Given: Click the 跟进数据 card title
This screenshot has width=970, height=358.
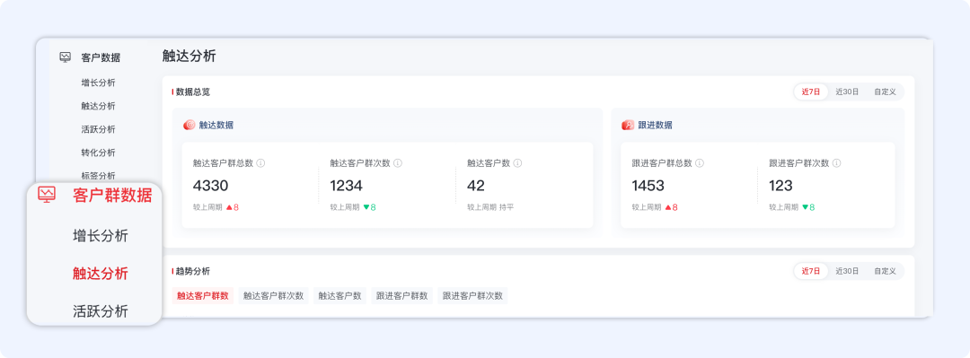Looking at the screenshot, I should (x=655, y=125).
